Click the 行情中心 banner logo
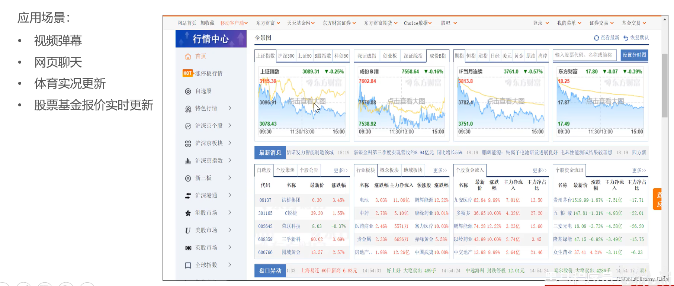674x286 pixels. point(211,39)
